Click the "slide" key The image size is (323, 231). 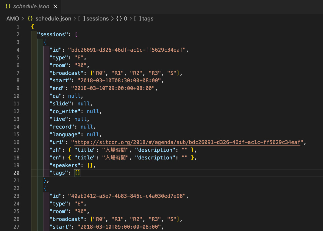(x=60, y=104)
